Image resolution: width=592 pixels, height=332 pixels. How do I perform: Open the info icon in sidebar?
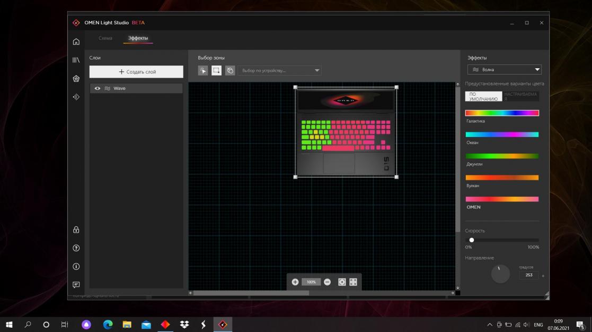[76, 266]
